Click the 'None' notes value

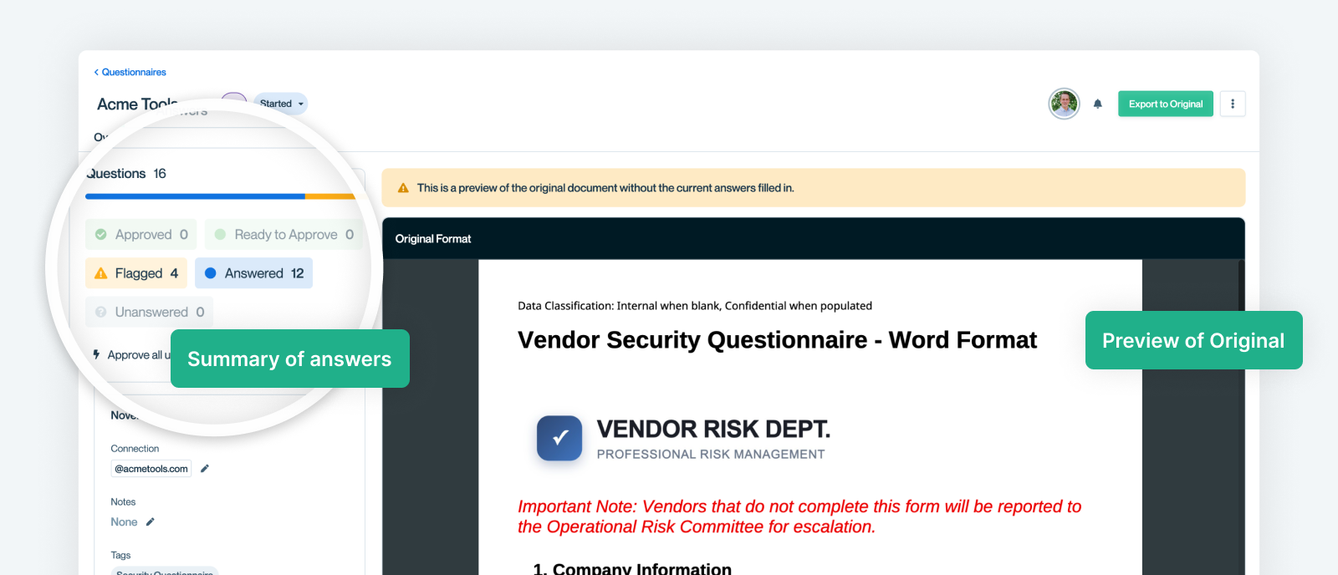(x=124, y=522)
